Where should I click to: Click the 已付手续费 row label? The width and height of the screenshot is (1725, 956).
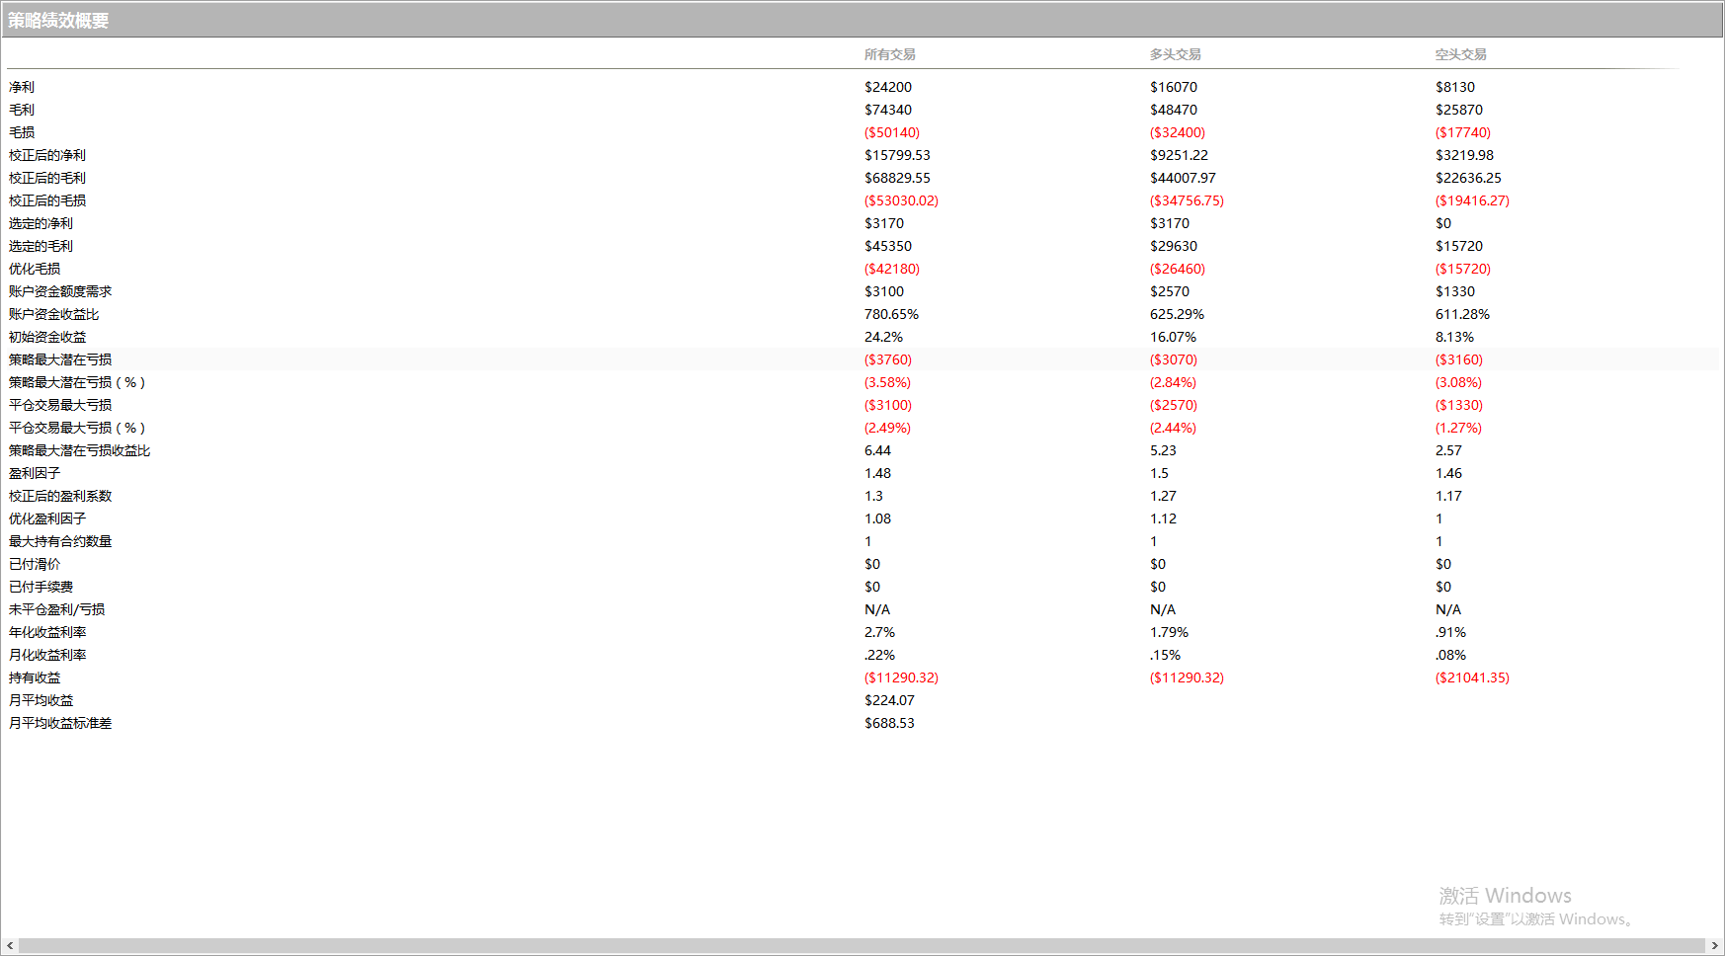(x=41, y=587)
